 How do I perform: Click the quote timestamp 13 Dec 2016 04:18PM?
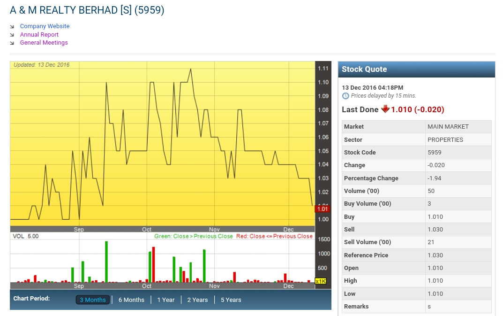(x=372, y=87)
